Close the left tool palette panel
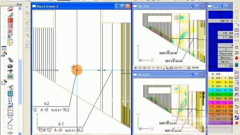Image resolution: width=240 pixels, height=135 pixels. point(20,4)
